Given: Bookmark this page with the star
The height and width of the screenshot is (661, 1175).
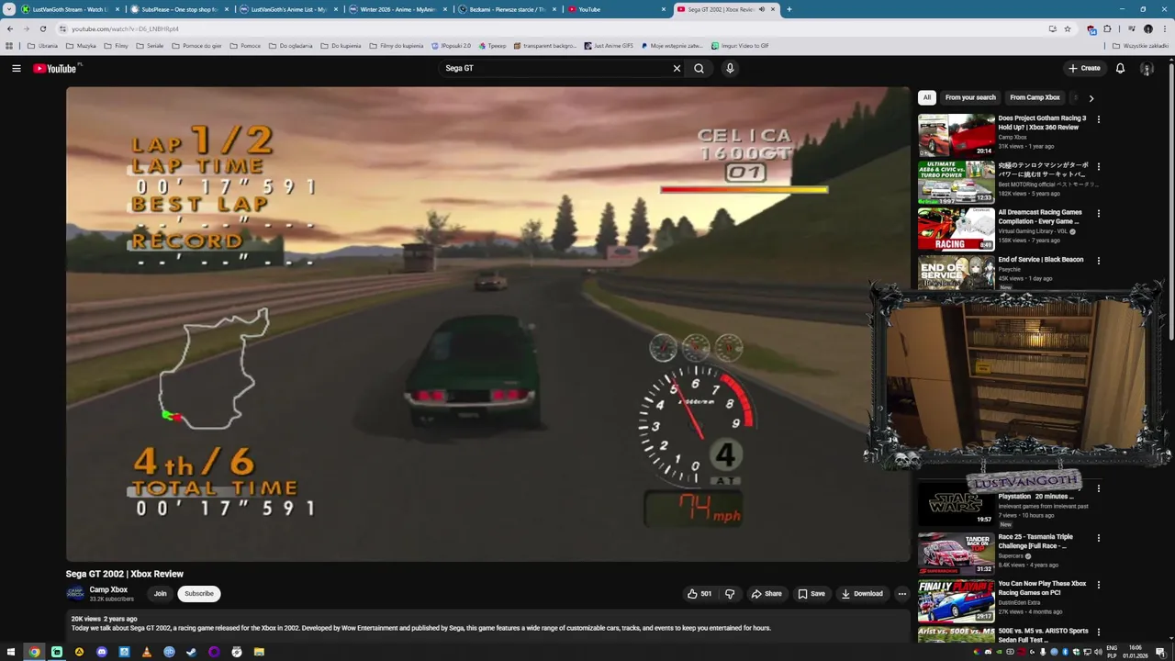Looking at the screenshot, I should click(x=1067, y=28).
